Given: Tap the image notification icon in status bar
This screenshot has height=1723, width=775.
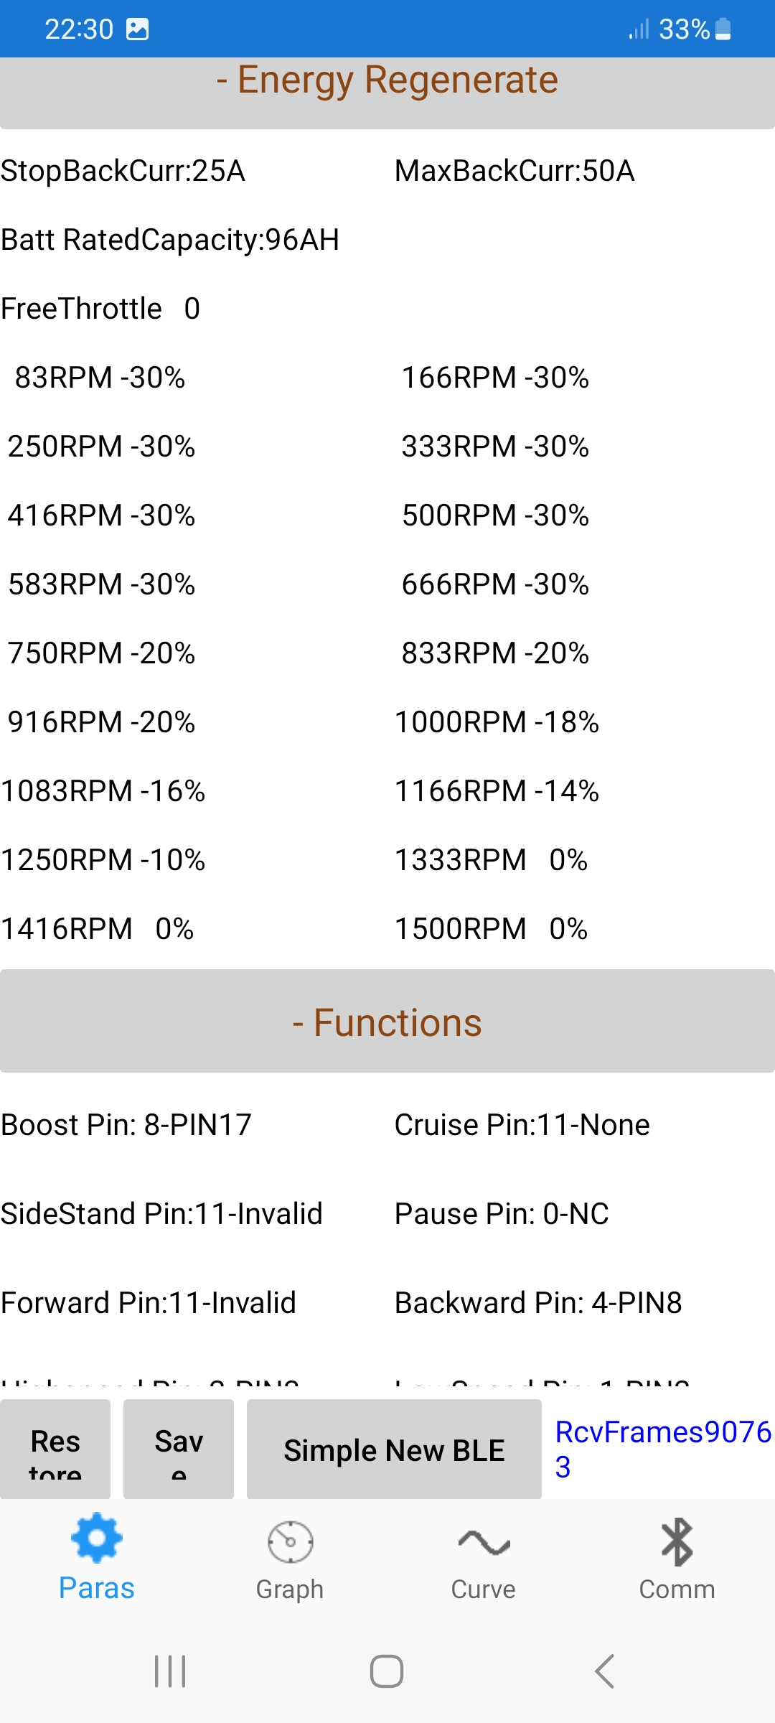Looking at the screenshot, I should pyautogui.click(x=137, y=29).
